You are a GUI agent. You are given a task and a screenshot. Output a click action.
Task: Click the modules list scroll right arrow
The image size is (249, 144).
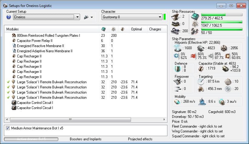tap(164, 119)
